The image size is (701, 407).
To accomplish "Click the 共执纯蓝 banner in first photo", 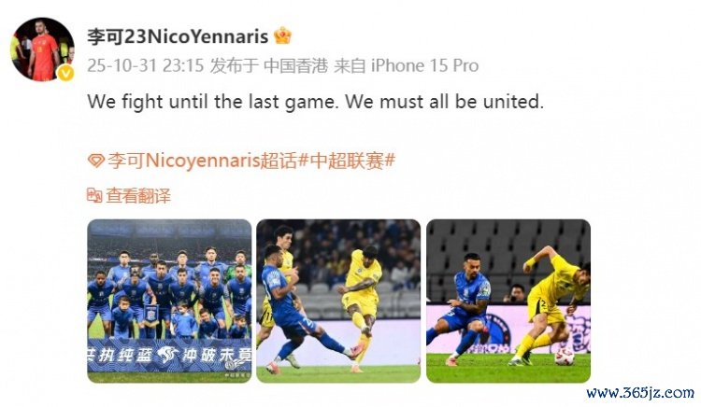I will [x=169, y=356].
